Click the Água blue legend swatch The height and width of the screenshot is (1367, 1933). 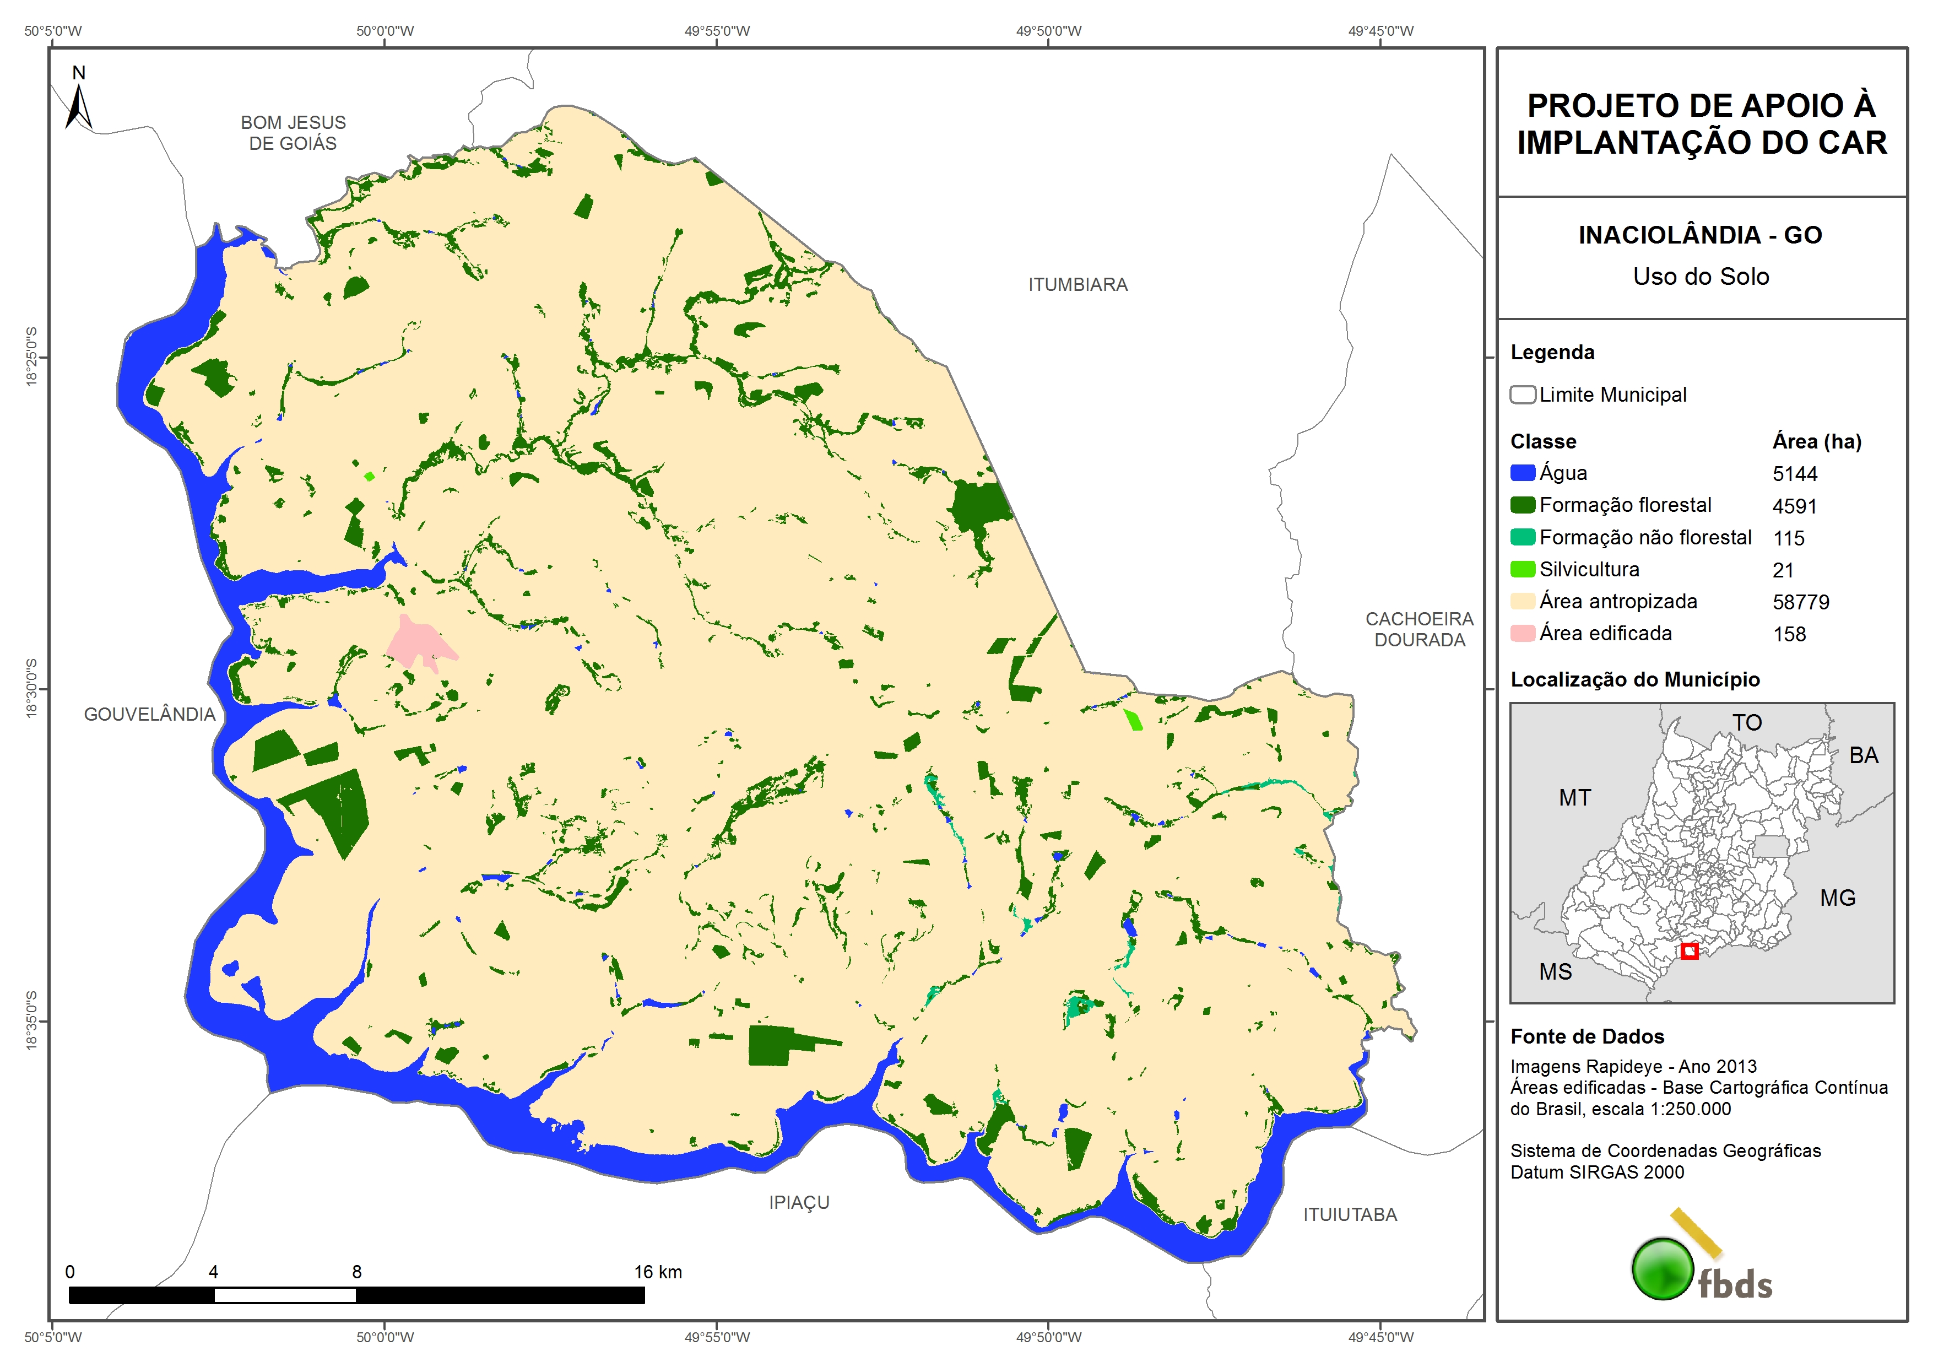1522,473
